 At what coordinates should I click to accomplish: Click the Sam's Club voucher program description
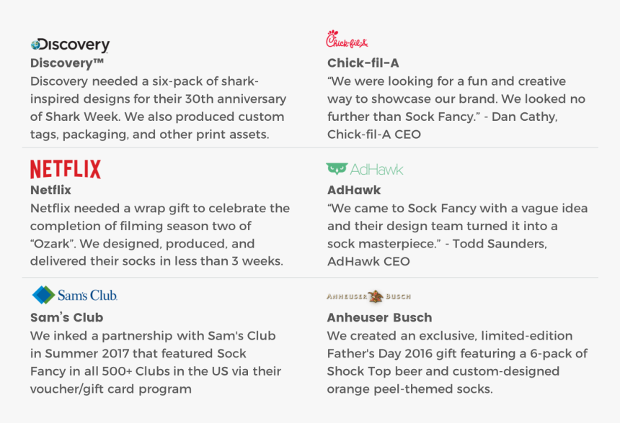[x=156, y=363]
